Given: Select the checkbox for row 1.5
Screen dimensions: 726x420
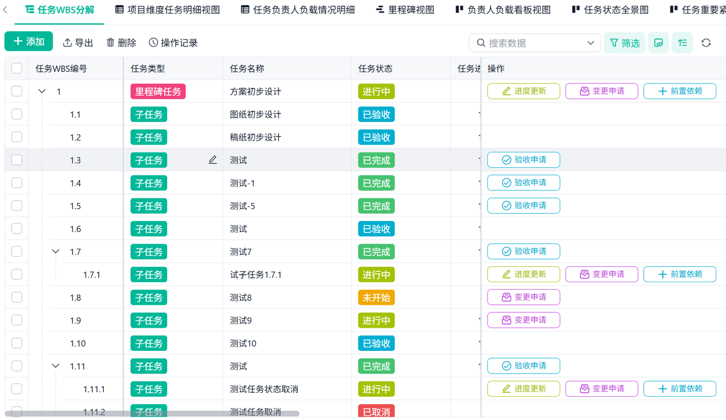Looking at the screenshot, I should point(16,206).
